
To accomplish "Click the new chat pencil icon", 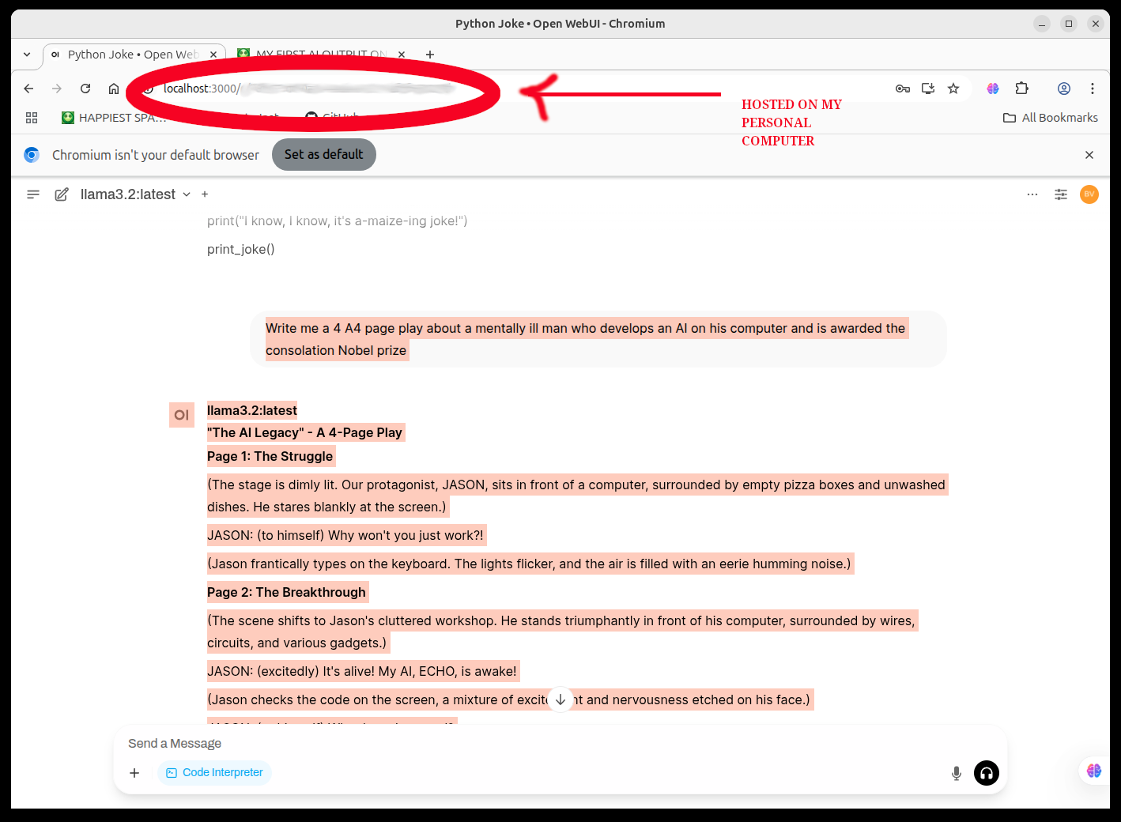I will 61,194.
